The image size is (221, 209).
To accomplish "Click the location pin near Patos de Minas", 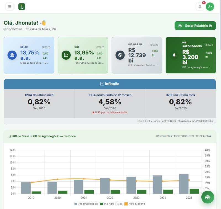I will [x=27, y=29].
